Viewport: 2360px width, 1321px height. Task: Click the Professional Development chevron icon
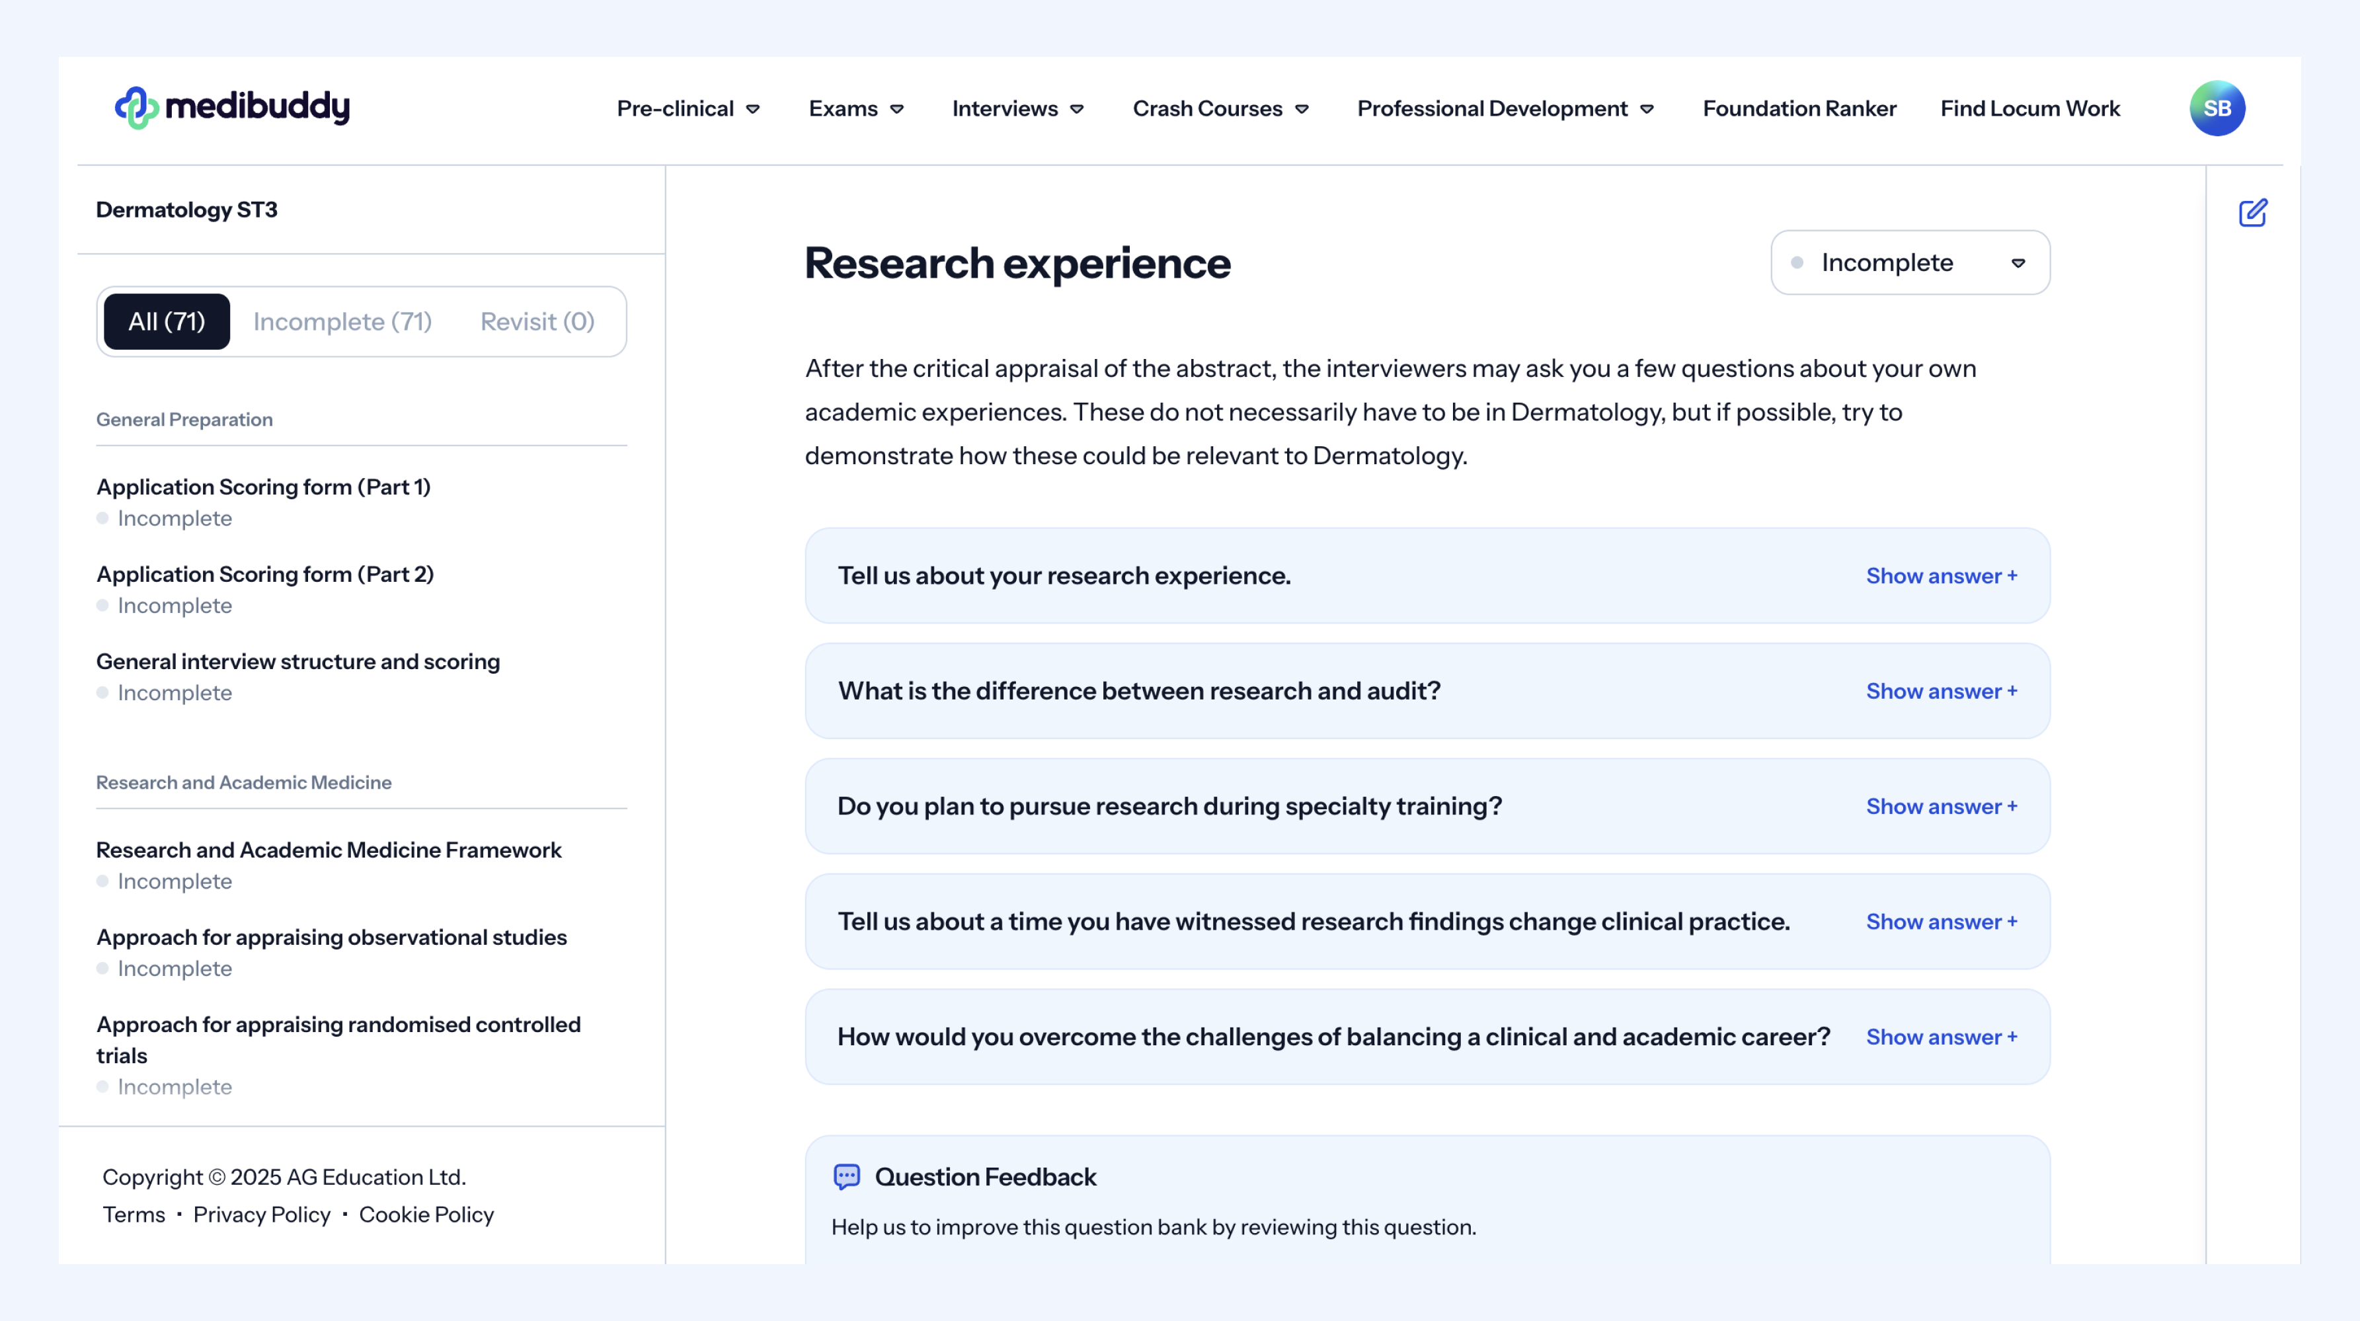coord(1647,109)
